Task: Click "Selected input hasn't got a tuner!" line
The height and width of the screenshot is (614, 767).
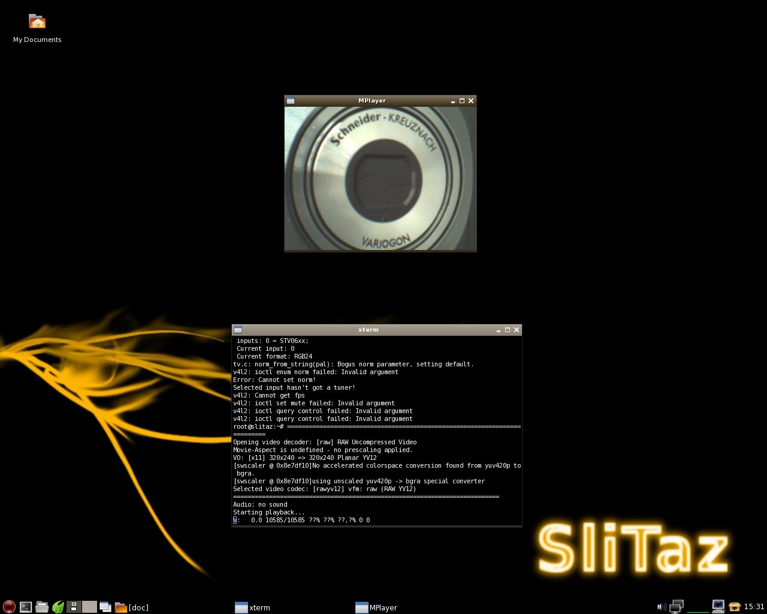Action: [294, 387]
